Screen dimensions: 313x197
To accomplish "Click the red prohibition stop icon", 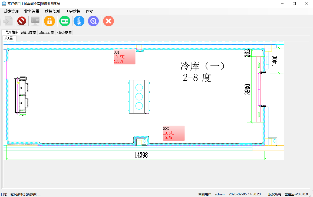I will pyautogui.click(x=22, y=21).
